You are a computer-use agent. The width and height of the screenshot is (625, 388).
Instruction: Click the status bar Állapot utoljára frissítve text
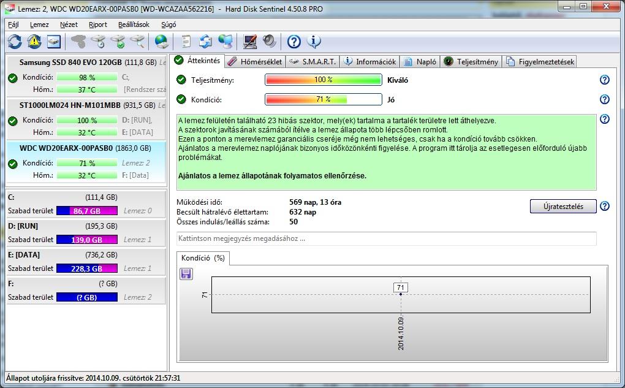(x=93, y=378)
